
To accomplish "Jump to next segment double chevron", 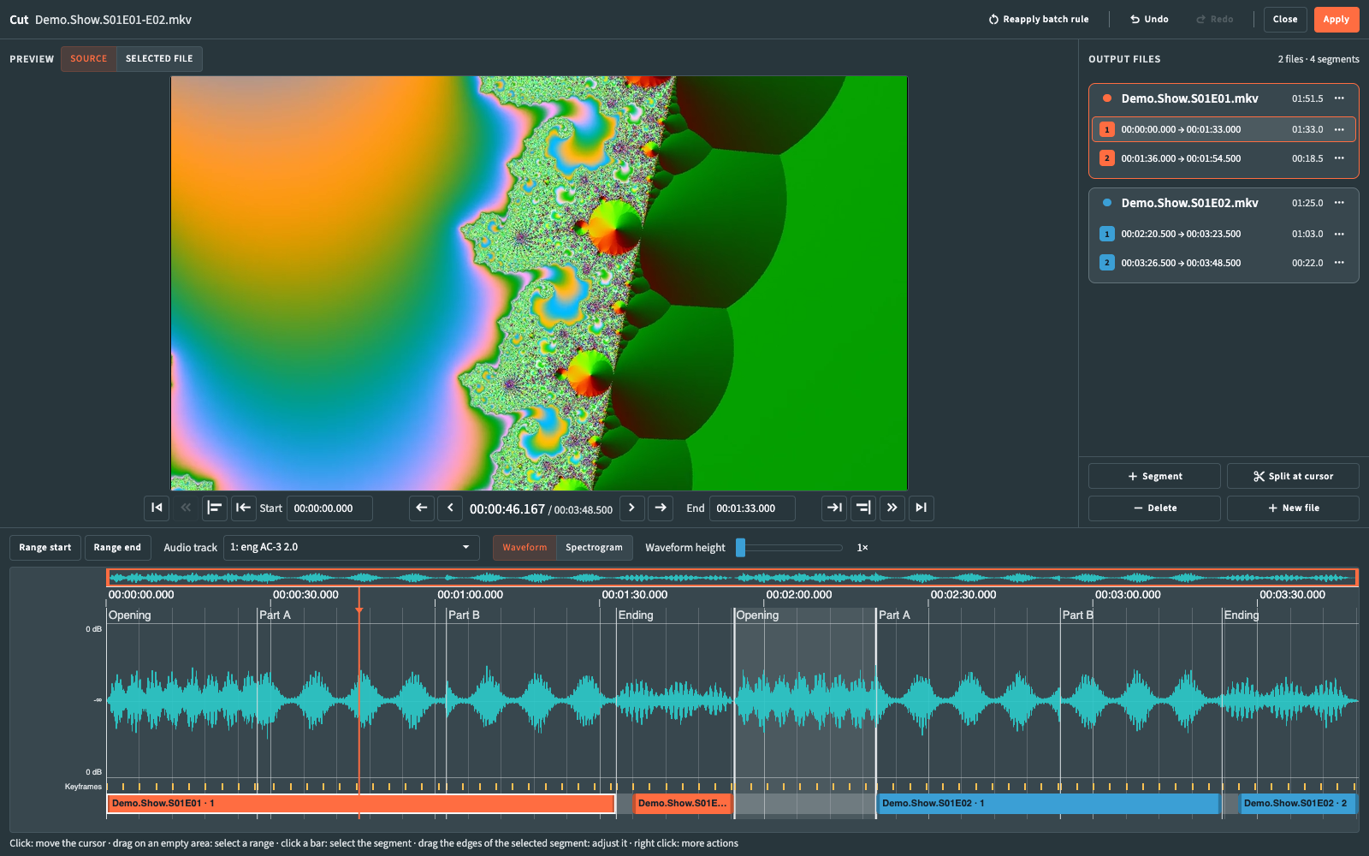I will pos(892,508).
